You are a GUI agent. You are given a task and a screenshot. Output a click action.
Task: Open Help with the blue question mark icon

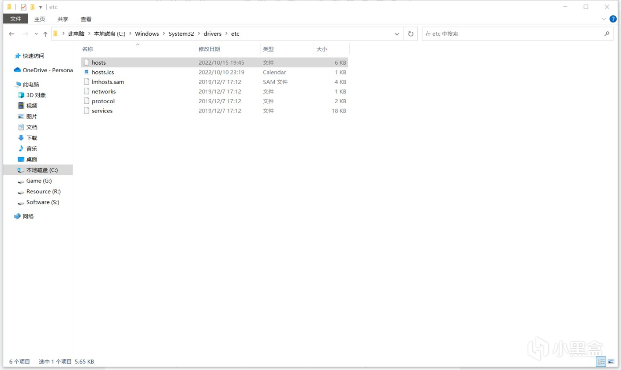pyautogui.click(x=613, y=19)
